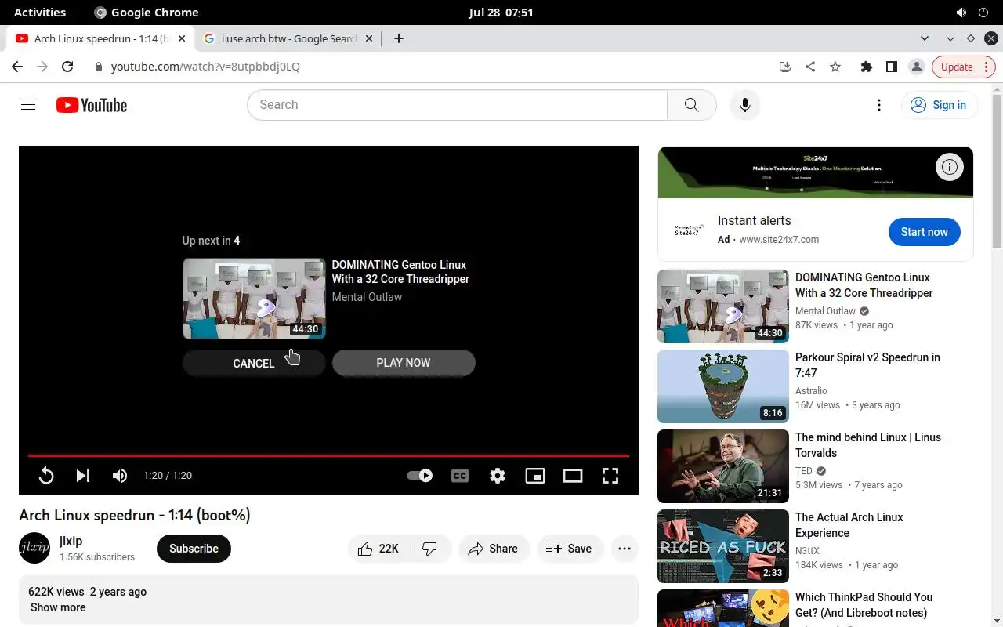Open ad info icon on Site24x7 banner
Image resolution: width=1003 pixels, height=627 pixels.
[950, 167]
